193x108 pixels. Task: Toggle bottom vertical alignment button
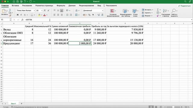tap(62, 10)
